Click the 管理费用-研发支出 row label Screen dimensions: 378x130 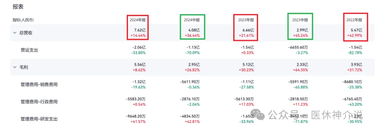click(x=39, y=119)
